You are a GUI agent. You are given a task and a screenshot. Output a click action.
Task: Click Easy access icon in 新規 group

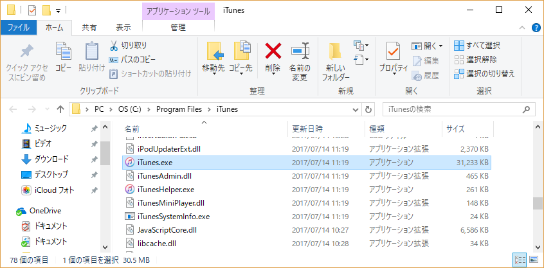[361, 60]
